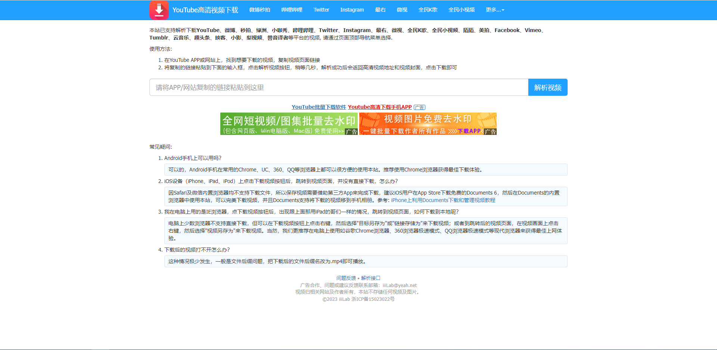717x350 pixels.
Task: Click the small 广告 tag beside the APP link
Action: tap(419, 107)
